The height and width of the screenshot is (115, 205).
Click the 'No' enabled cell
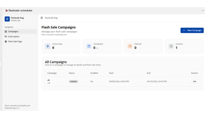pos(92,82)
